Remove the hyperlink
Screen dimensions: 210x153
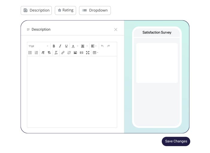pyautogui.click(x=69, y=53)
